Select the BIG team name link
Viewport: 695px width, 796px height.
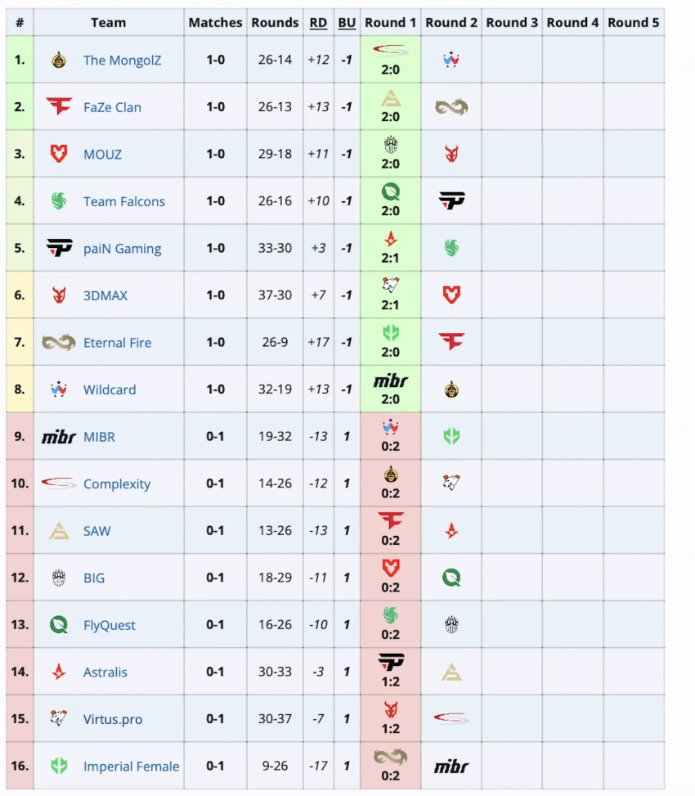click(94, 578)
